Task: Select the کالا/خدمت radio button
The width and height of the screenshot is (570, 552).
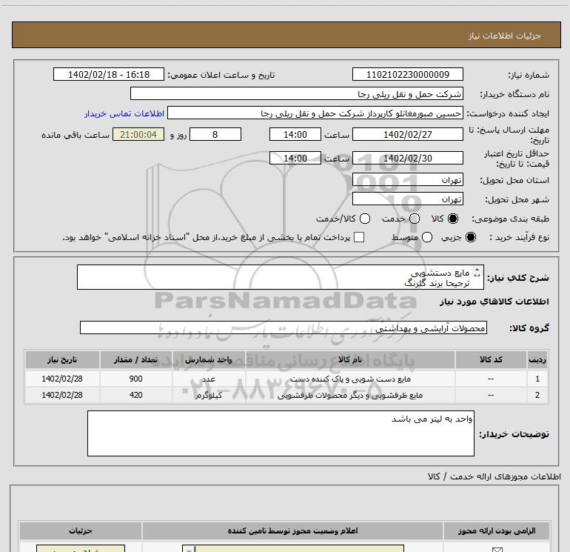Action: coord(365,219)
